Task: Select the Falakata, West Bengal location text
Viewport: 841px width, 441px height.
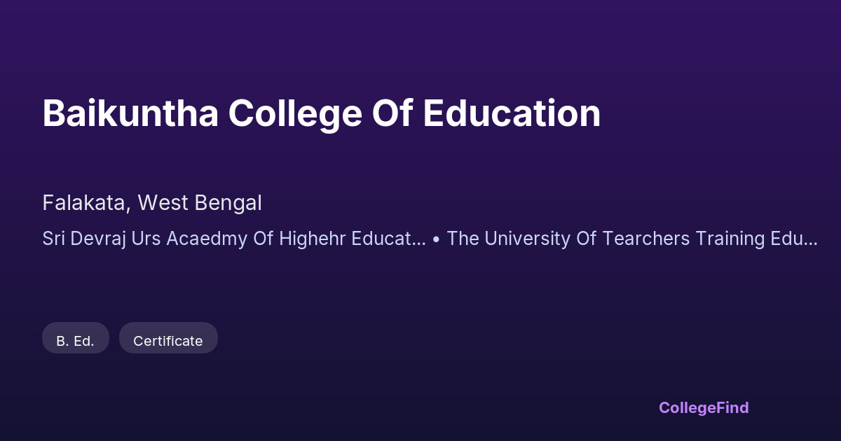Action: [x=152, y=203]
